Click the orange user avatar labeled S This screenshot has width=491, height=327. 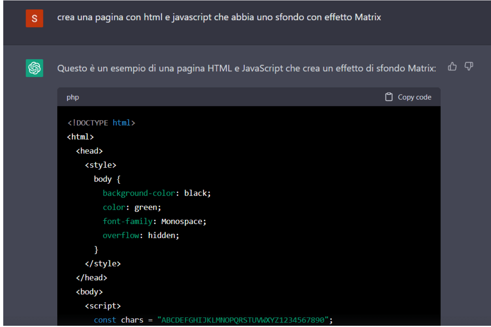(34, 18)
